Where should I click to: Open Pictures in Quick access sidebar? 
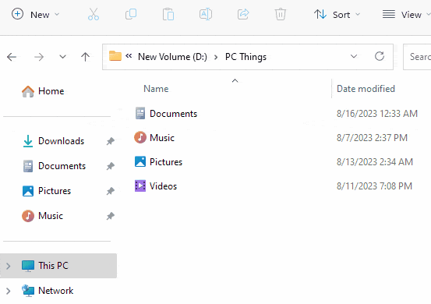55,191
